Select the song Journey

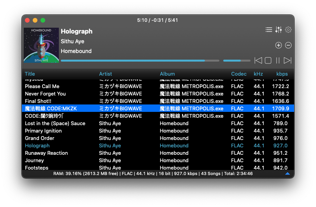click(x=158, y=161)
